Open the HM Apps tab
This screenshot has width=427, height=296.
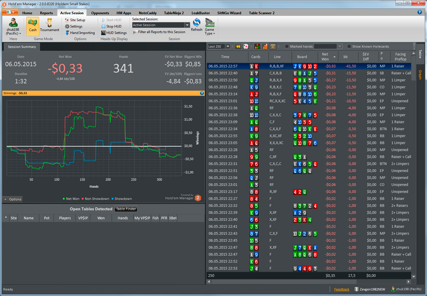click(x=124, y=13)
